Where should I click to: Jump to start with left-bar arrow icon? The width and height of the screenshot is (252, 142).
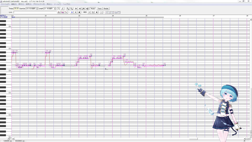(76, 8)
